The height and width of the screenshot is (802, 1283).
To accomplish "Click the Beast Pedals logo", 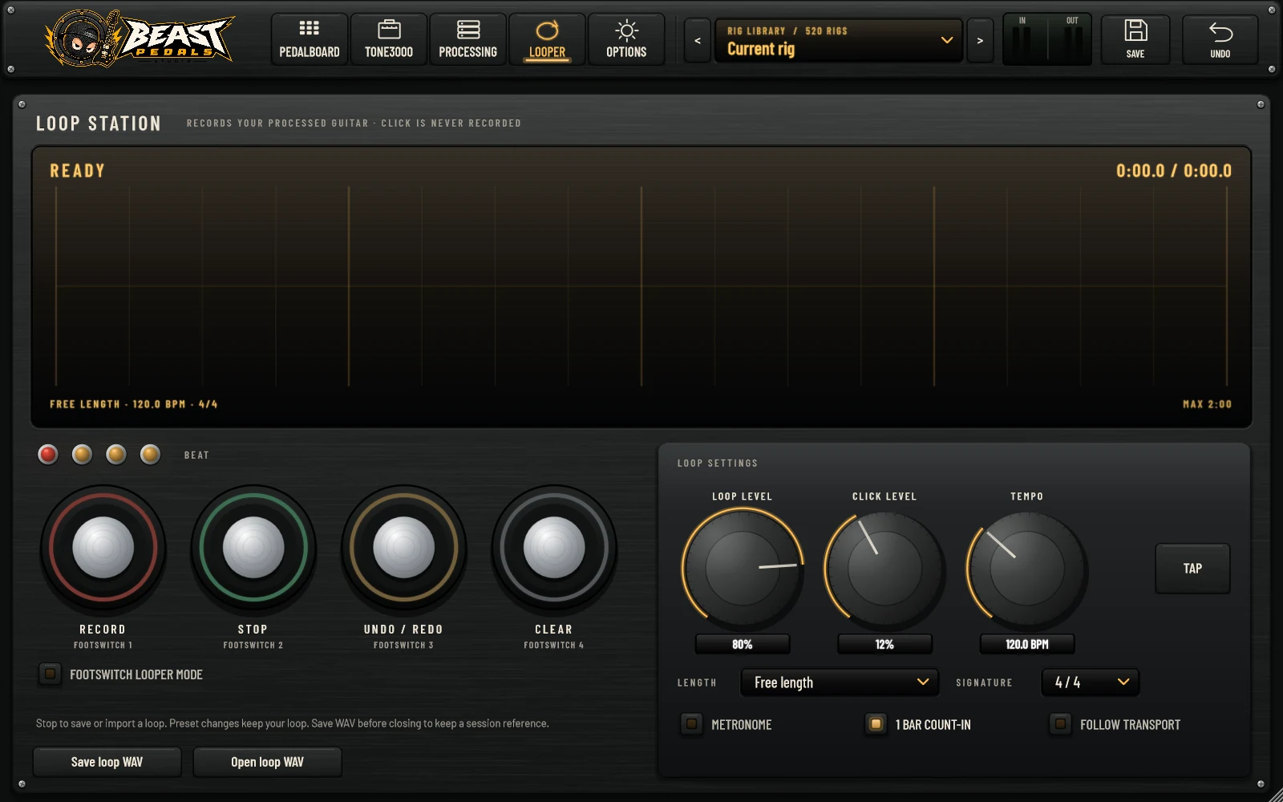I will [x=140, y=38].
